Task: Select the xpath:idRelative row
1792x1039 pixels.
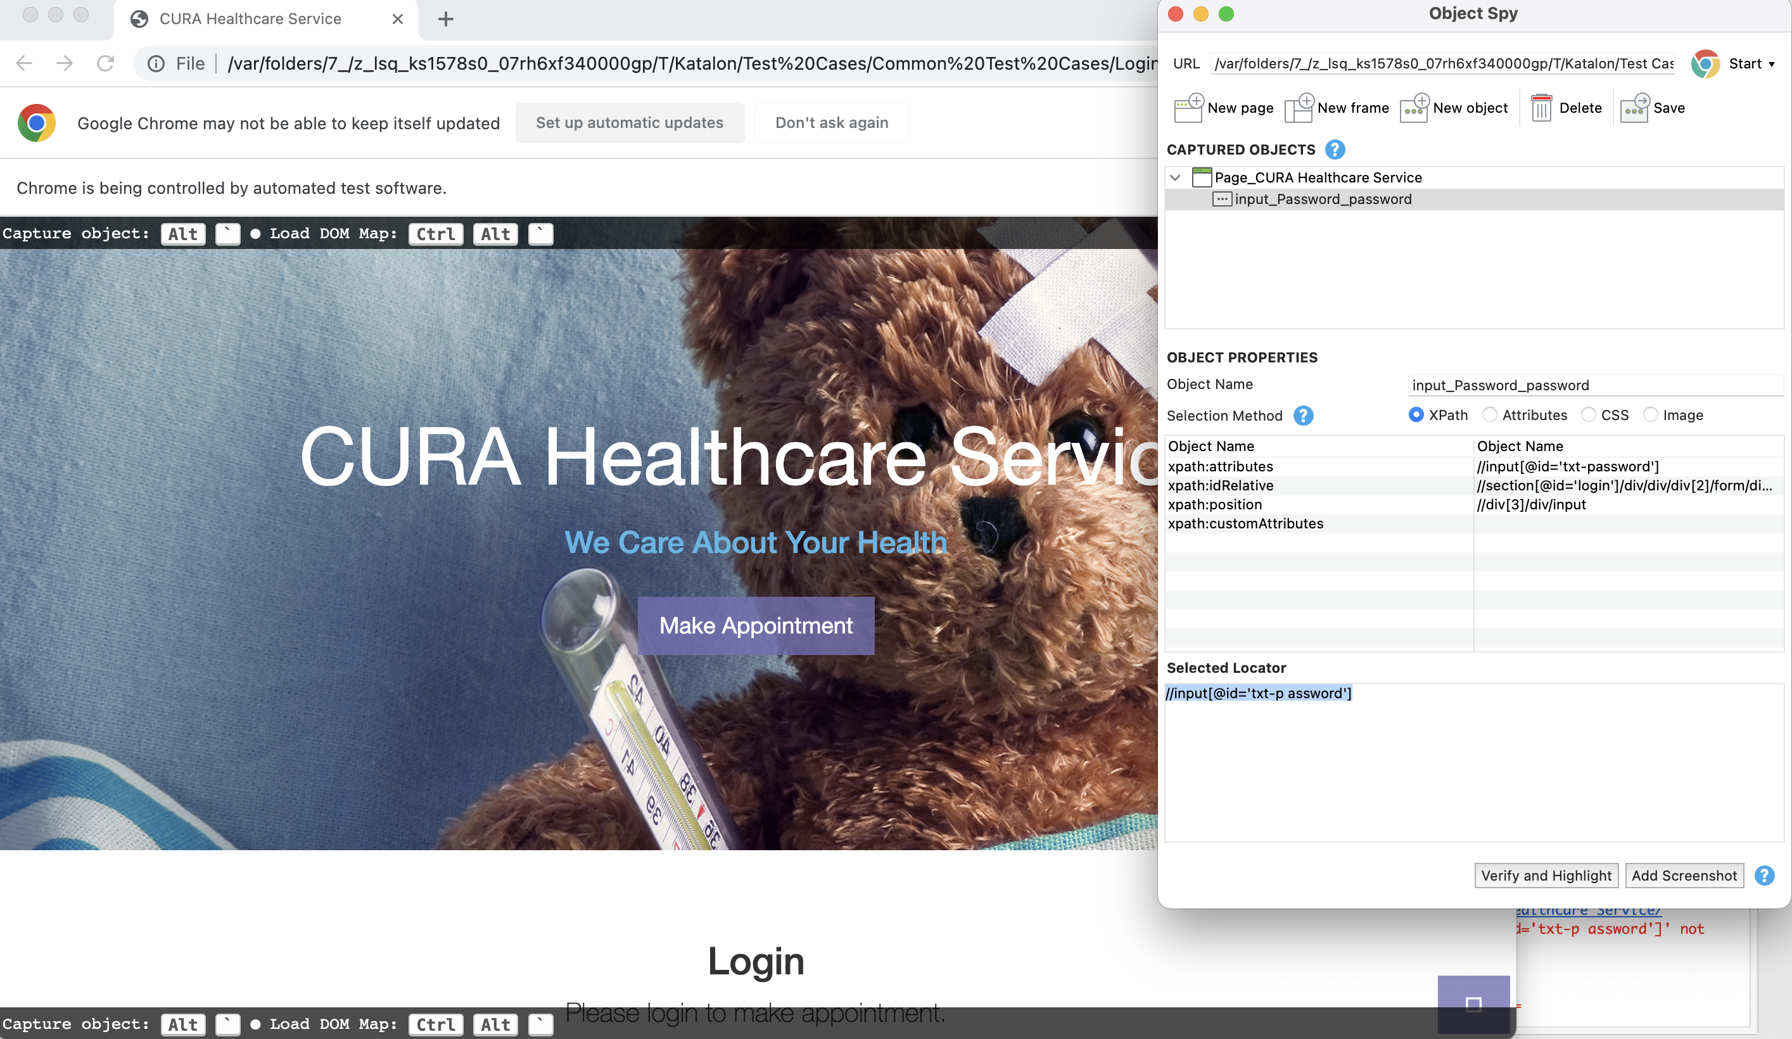Action: point(1473,486)
